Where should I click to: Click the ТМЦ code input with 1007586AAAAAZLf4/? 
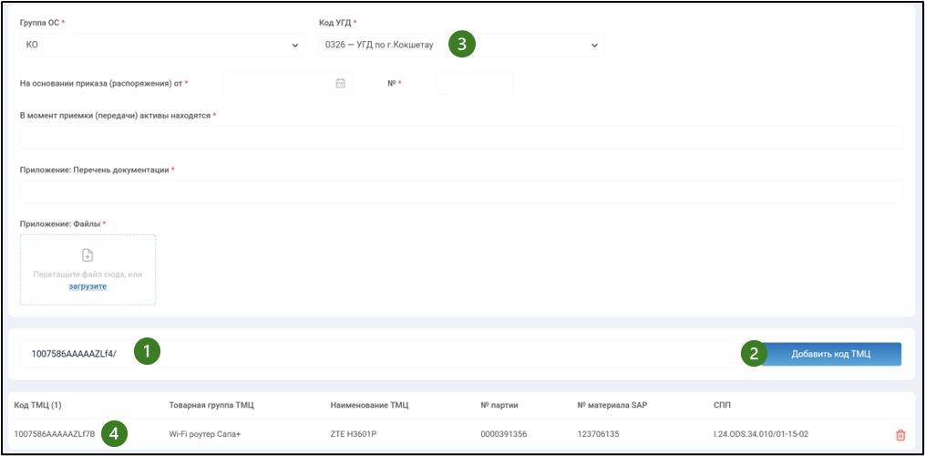[x=73, y=354]
